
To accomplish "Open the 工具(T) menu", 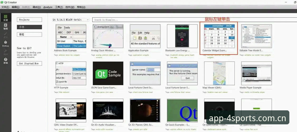I will coord(59,7).
